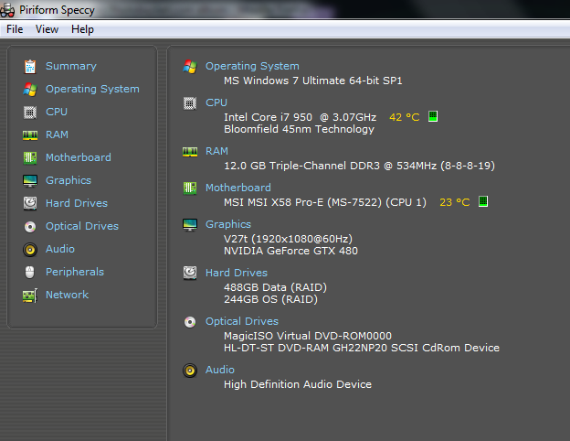Click the CPU chip icon in sidebar

pyautogui.click(x=30, y=112)
